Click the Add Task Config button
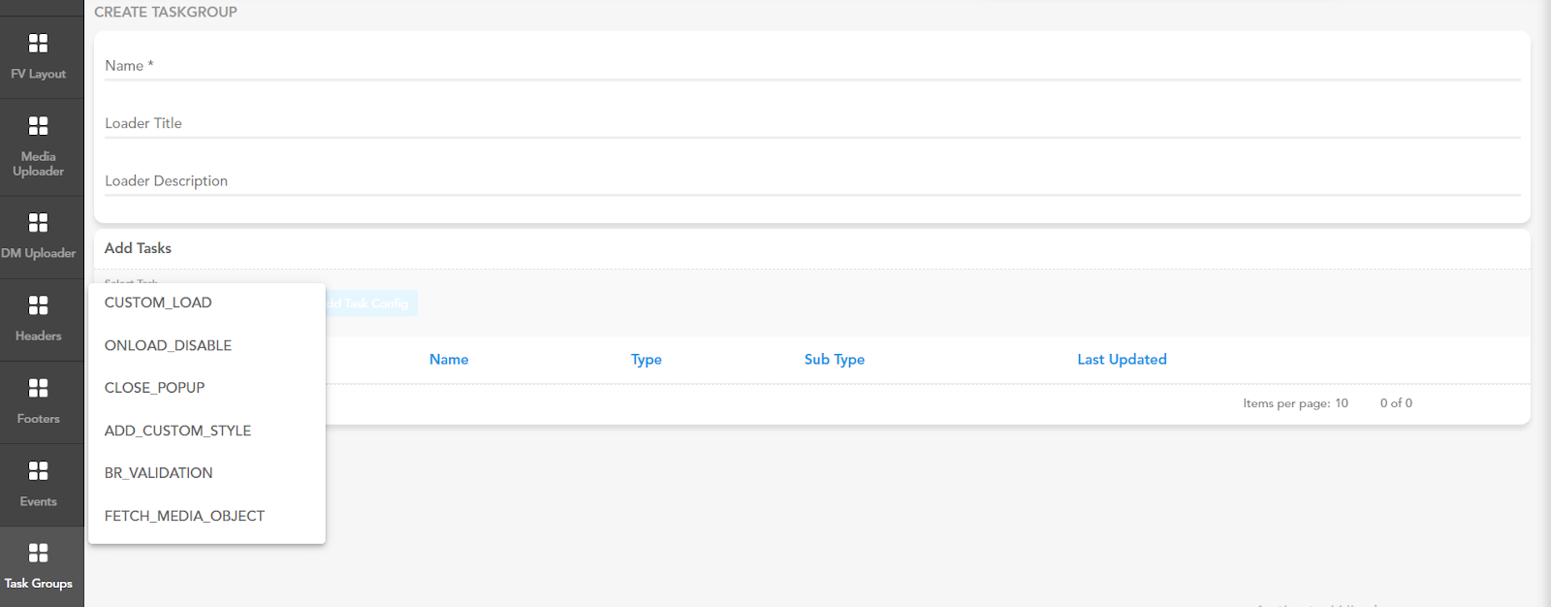This screenshot has height=607, width=1551. [370, 303]
